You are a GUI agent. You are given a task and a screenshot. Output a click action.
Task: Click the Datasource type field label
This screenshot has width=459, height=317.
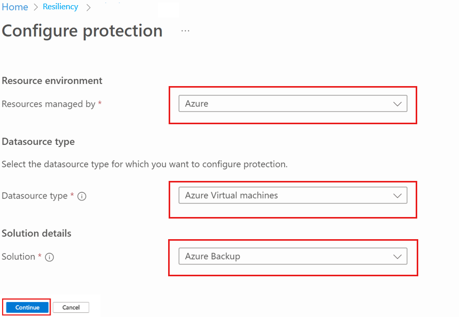(35, 196)
